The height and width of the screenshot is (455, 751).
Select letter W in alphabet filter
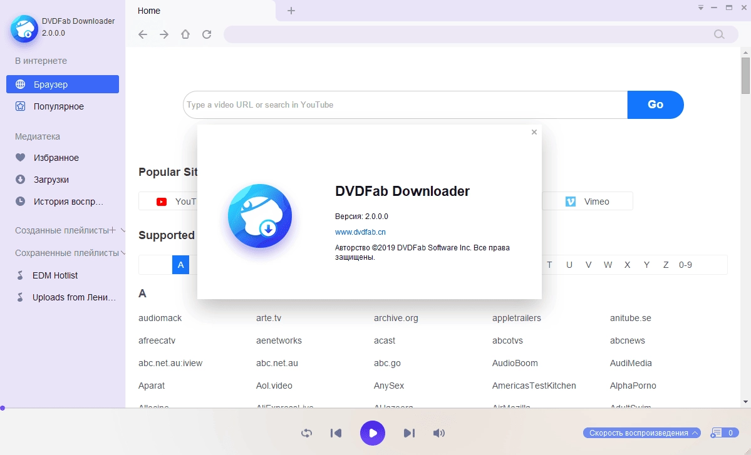pos(608,265)
